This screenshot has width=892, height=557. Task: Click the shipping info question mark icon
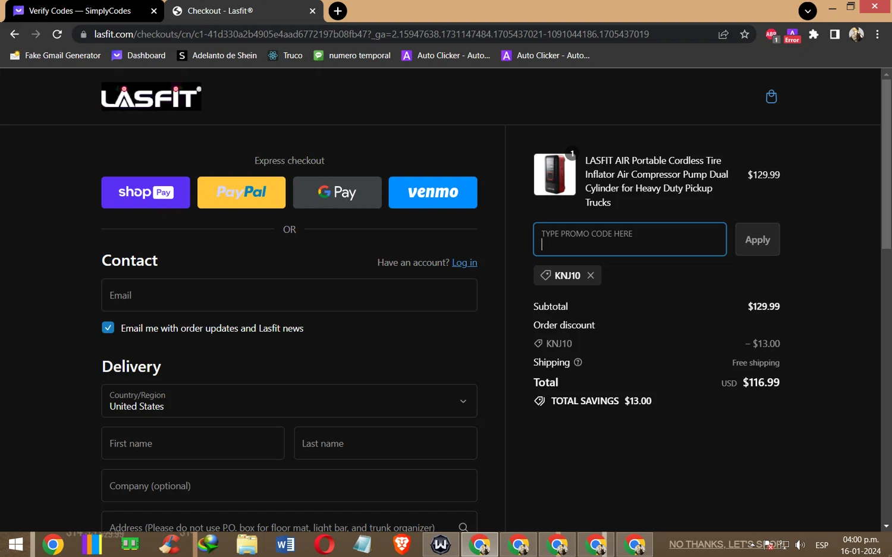tap(578, 362)
